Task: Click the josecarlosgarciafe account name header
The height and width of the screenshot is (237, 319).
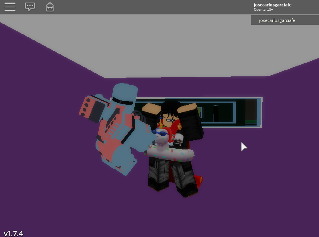Action: 272,5
